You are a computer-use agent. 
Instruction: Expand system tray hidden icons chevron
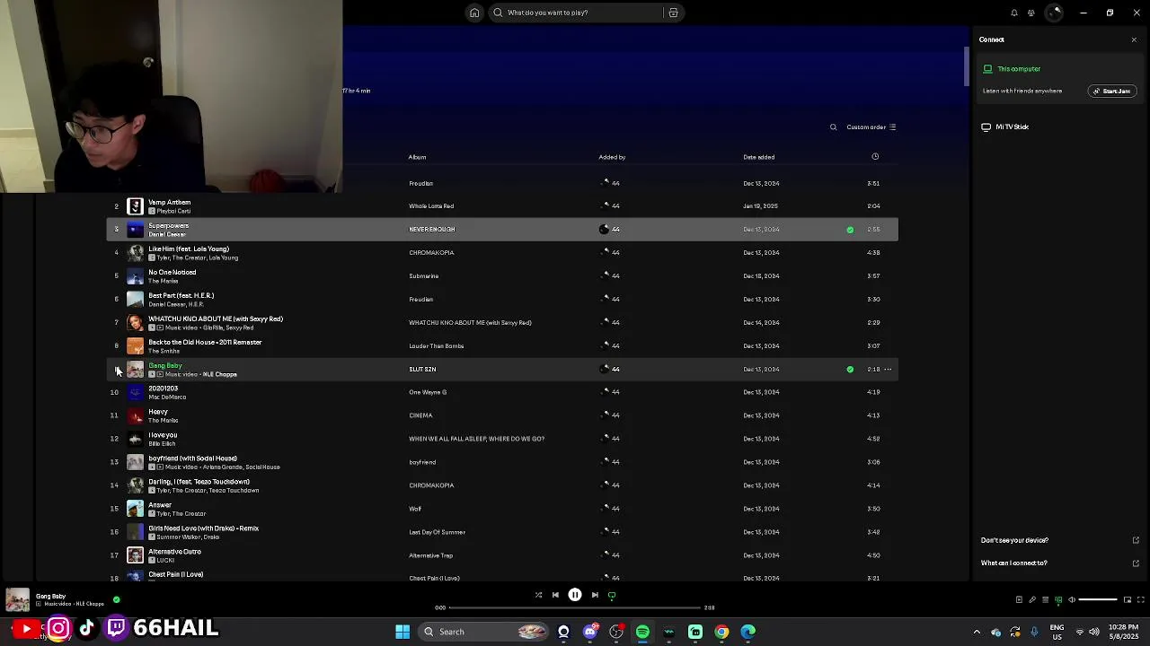(977, 632)
